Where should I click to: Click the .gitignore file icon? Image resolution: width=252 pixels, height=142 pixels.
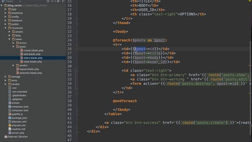(10, 99)
